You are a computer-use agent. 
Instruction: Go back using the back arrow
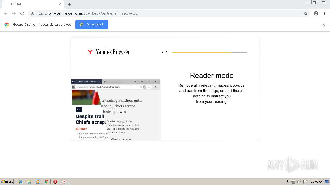(6, 13)
